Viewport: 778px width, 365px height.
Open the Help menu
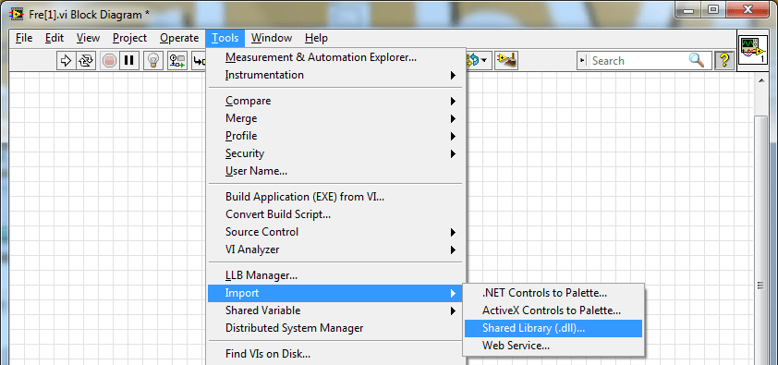point(316,38)
